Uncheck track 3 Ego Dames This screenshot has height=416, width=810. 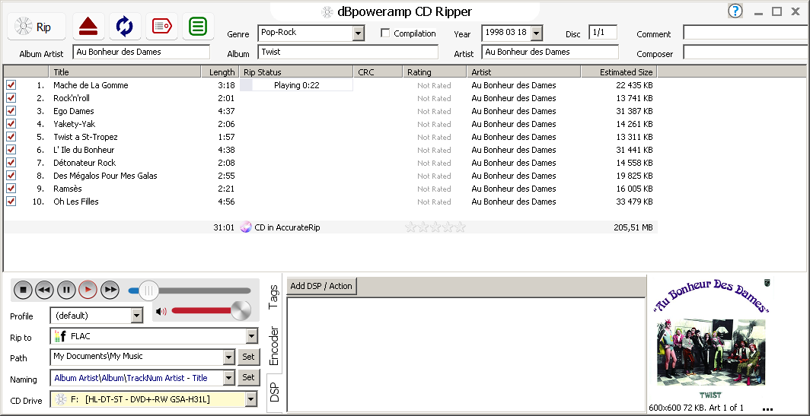tap(11, 110)
